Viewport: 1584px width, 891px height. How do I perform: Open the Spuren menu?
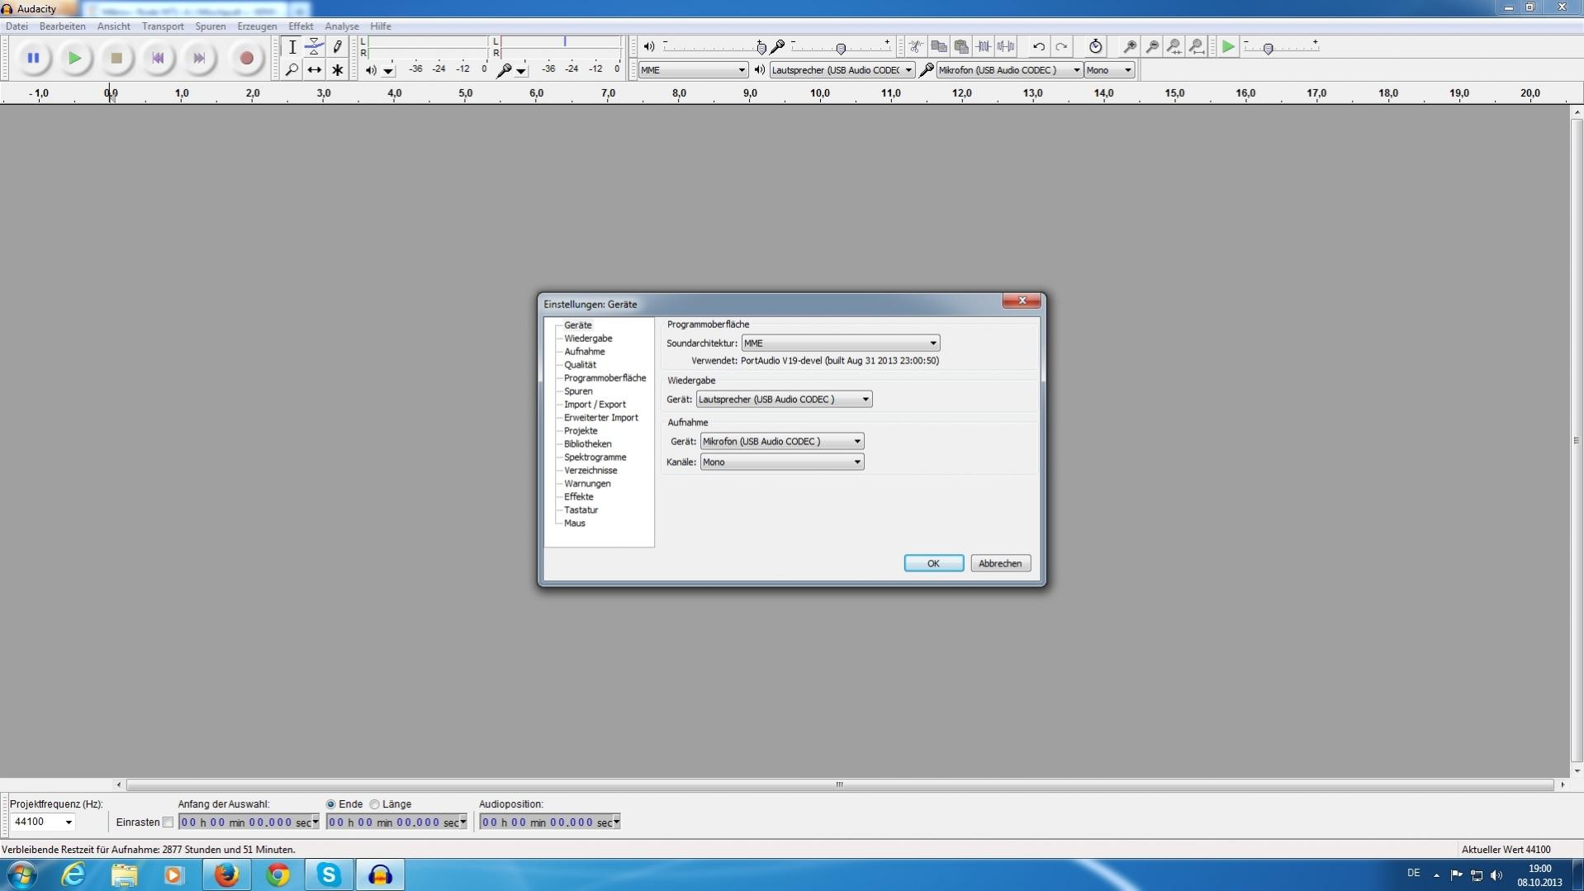click(x=211, y=26)
